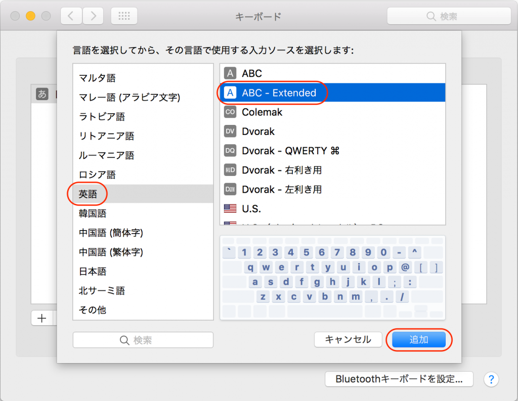Select the Colemak input source icon
518x401 pixels.
(230, 112)
